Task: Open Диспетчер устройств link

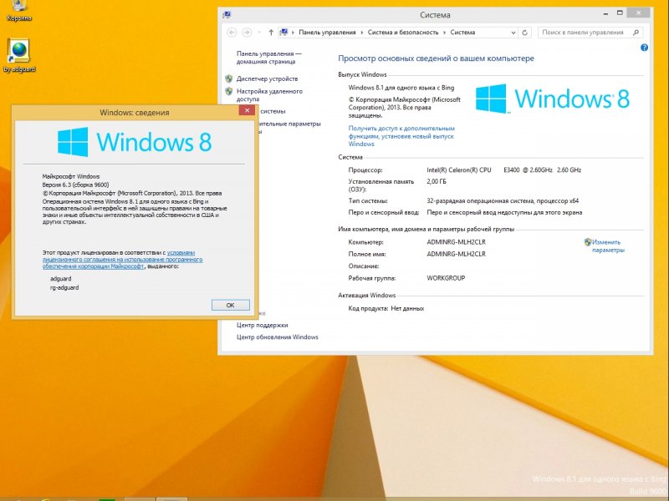Action: pos(267,78)
